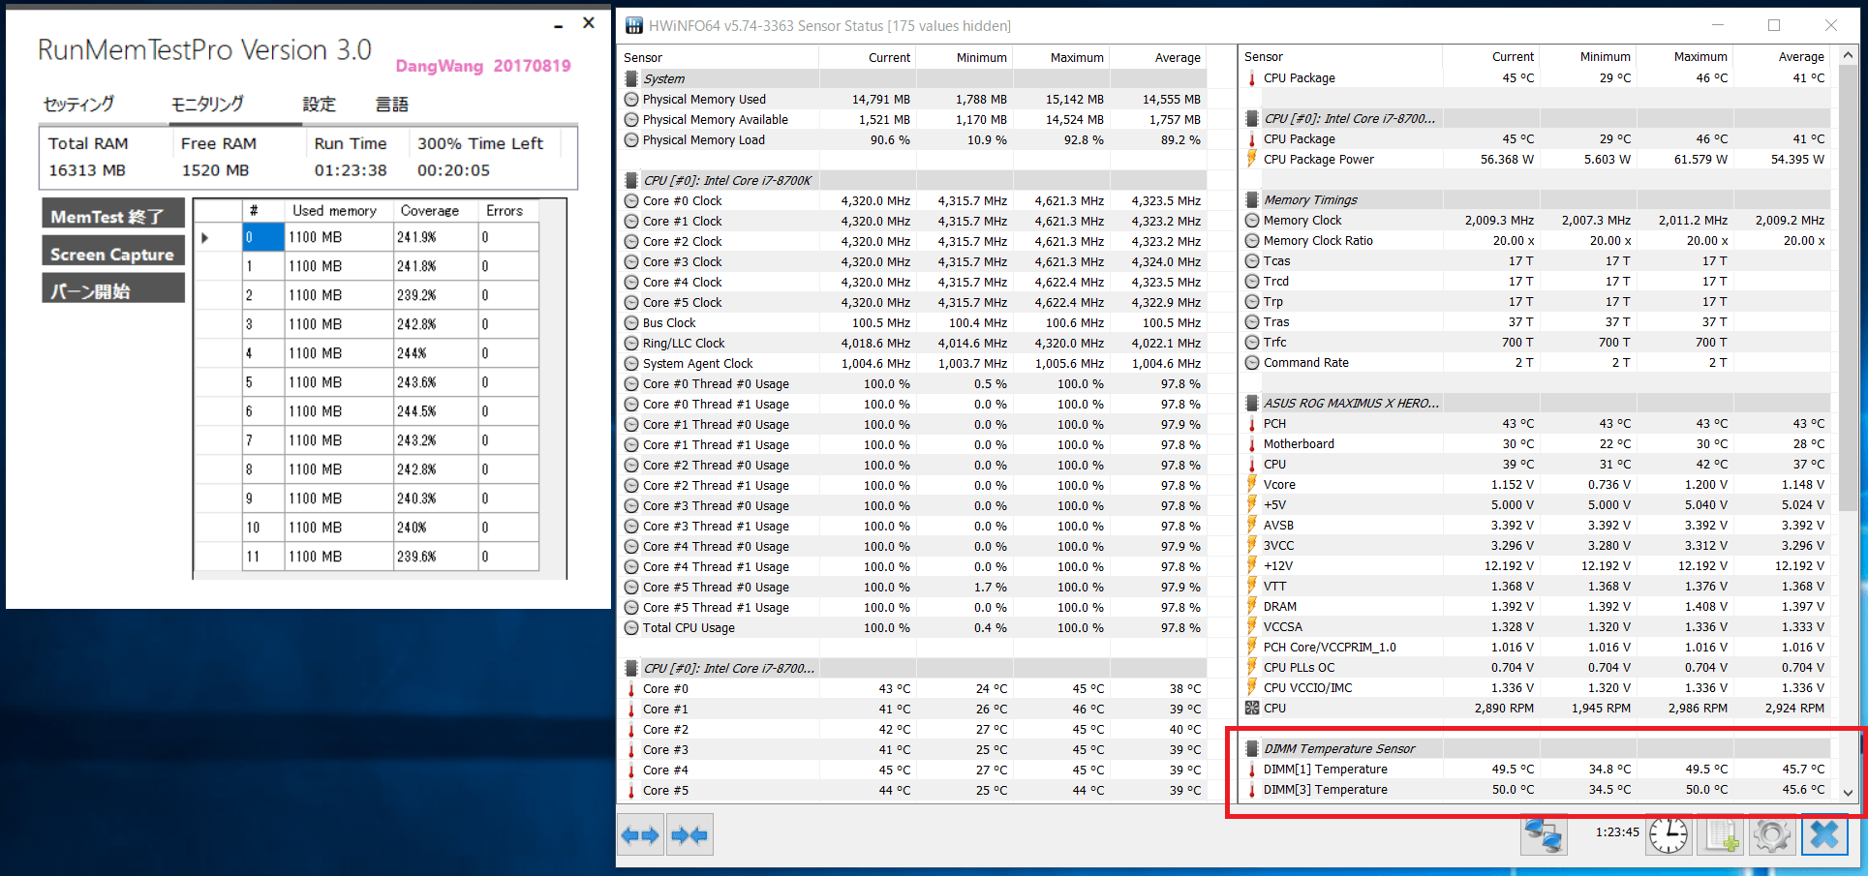1868x876 pixels.
Task: Click the thermometer icon beside DIMM[1] Temperature
Action: point(1252,769)
